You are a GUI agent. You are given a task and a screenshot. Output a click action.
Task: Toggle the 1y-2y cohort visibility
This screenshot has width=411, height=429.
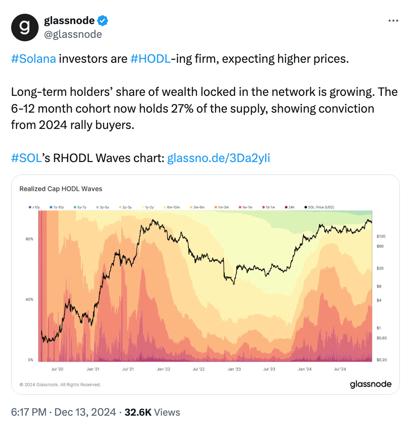[142, 207]
